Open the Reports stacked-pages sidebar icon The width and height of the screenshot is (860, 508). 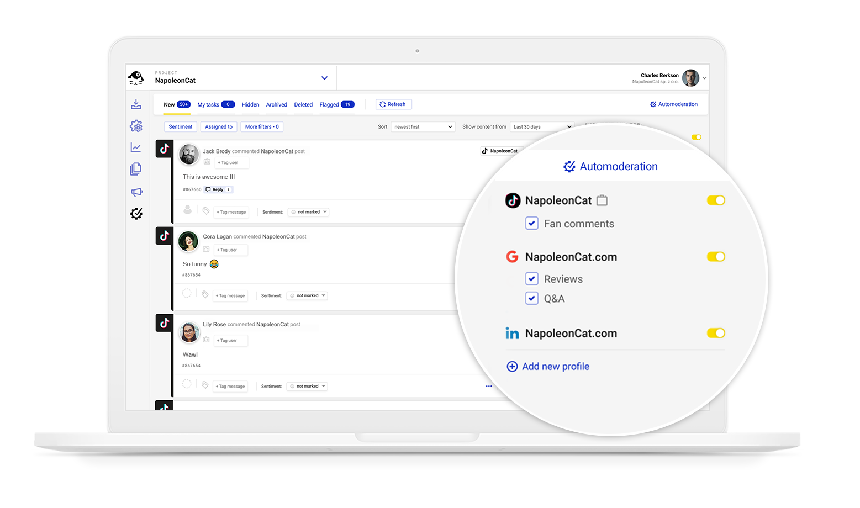click(x=136, y=169)
